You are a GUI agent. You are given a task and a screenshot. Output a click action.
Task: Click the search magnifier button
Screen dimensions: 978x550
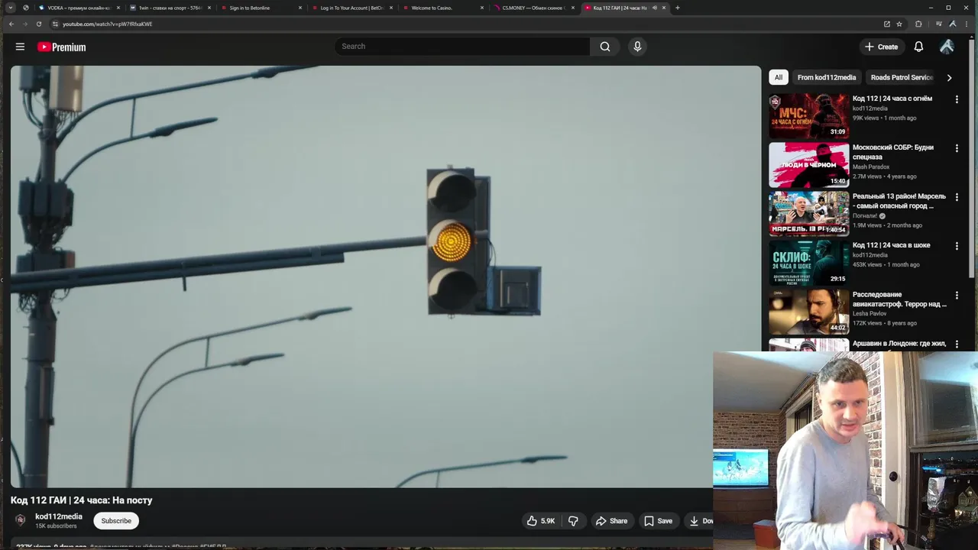(604, 47)
